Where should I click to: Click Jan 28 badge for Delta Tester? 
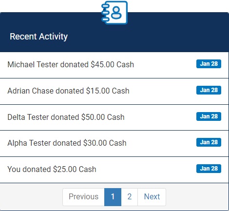[209, 116]
